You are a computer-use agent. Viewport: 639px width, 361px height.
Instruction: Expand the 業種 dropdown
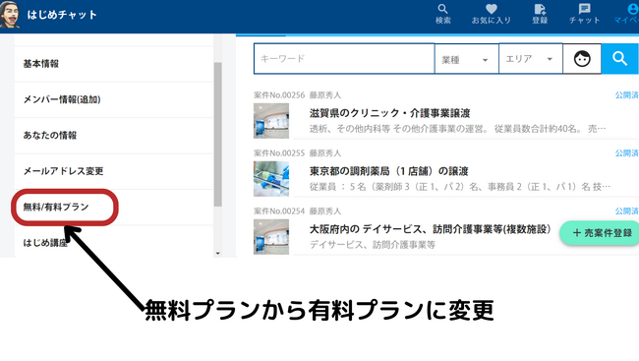466,59
